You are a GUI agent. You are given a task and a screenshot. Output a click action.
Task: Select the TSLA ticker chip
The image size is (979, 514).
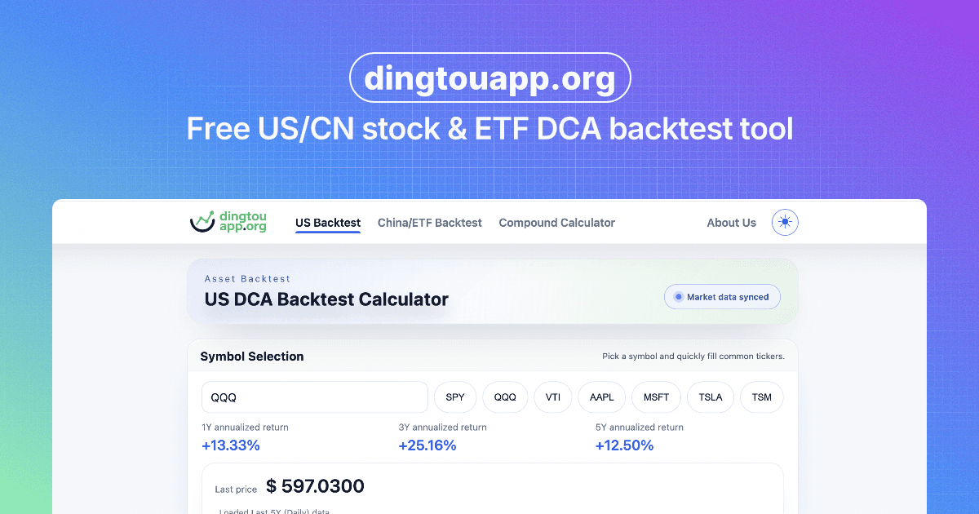coord(710,397)
